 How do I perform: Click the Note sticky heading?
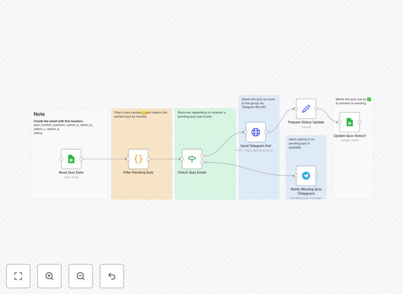pos(39,114)
